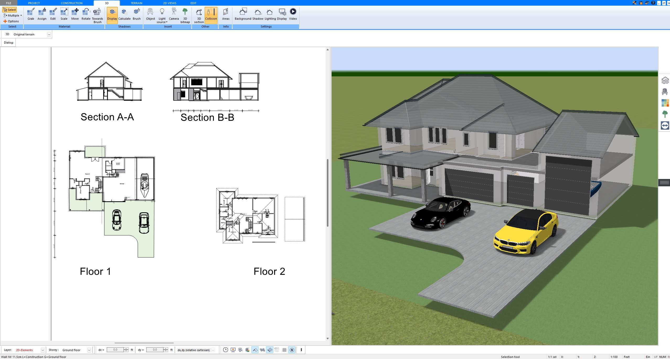Open the Light source dropdown

coord(162,15)
